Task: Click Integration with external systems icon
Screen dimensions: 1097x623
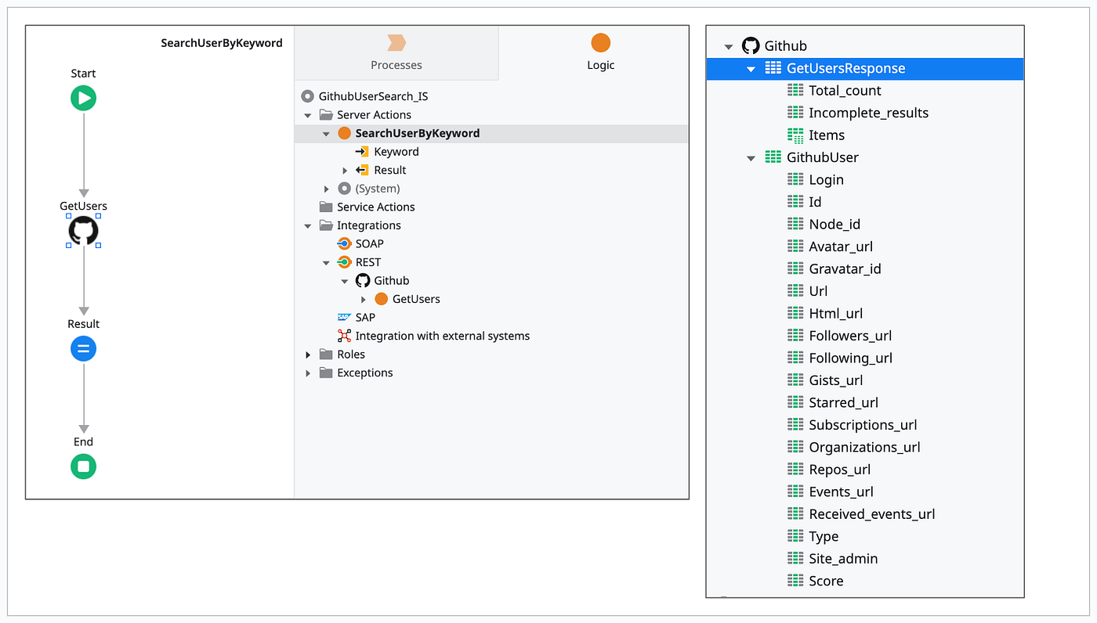Action: [x=344, y=336]
